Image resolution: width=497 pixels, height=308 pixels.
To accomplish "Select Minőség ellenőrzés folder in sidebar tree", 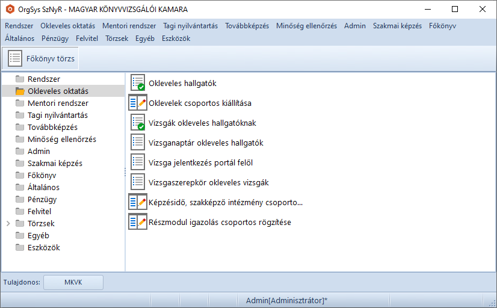I will 61,139.
